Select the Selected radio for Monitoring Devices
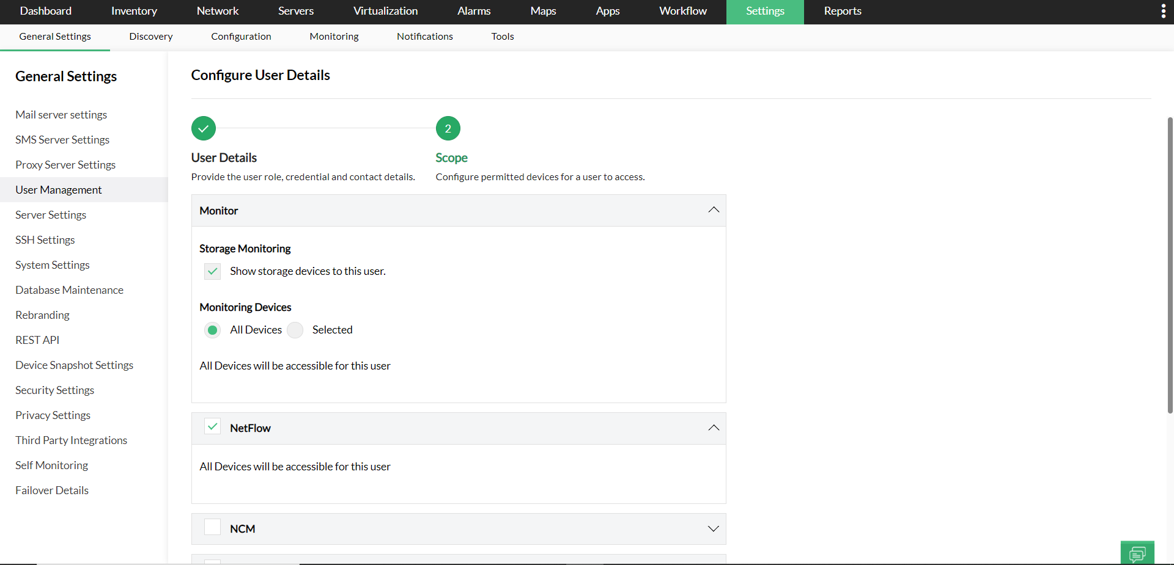 point(295,330)
